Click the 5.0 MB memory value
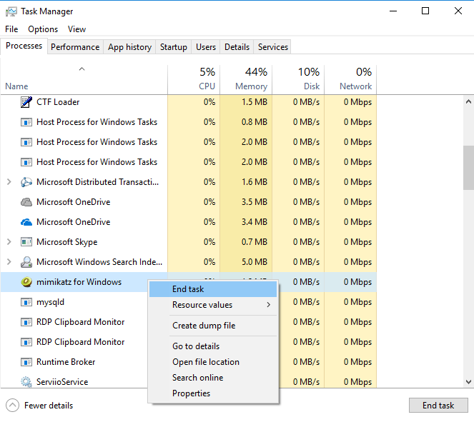 (255, 262)
